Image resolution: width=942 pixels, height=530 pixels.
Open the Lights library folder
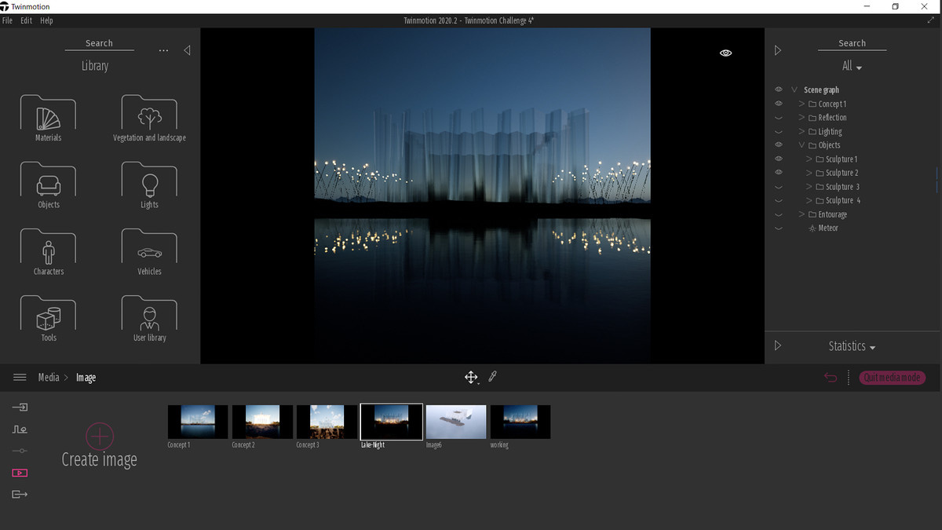(x=149, y=185)
